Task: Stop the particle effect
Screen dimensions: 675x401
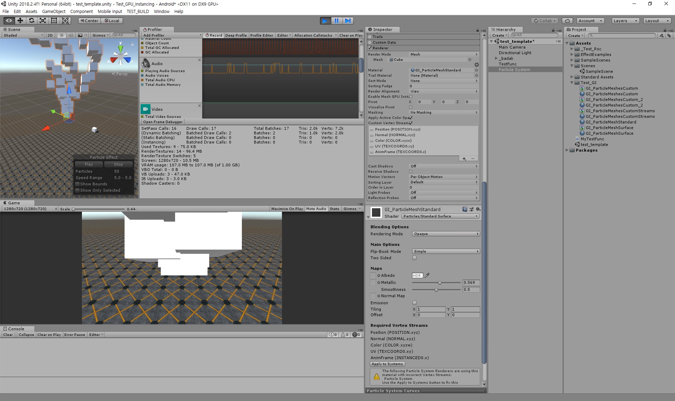Action: coord(118,164)
